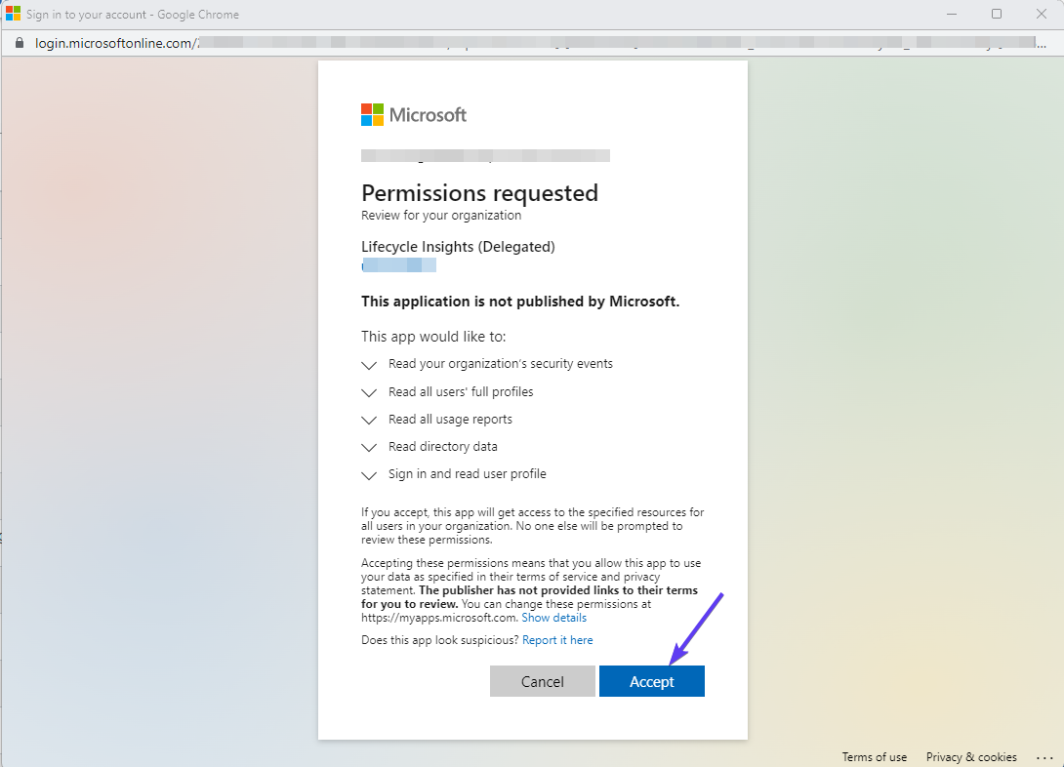
Task: Click the Microsoft logo in the dialog
Action: click(x=414, y=114)
